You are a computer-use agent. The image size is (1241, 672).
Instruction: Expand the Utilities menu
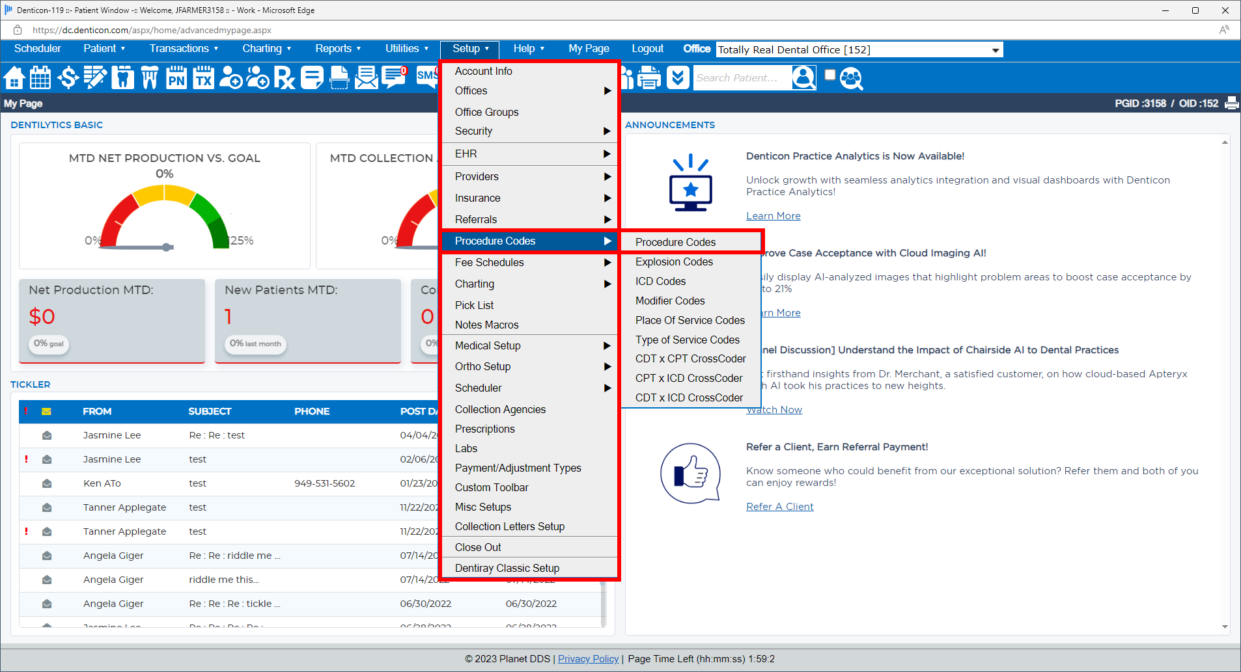[407, 49]
